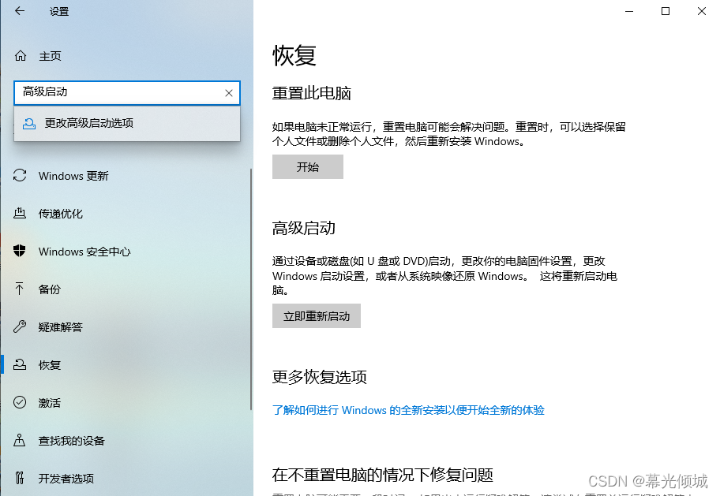Click the 更多恢复选项 heading
This screenshot has height=496, width=720.
pos(320,377)
